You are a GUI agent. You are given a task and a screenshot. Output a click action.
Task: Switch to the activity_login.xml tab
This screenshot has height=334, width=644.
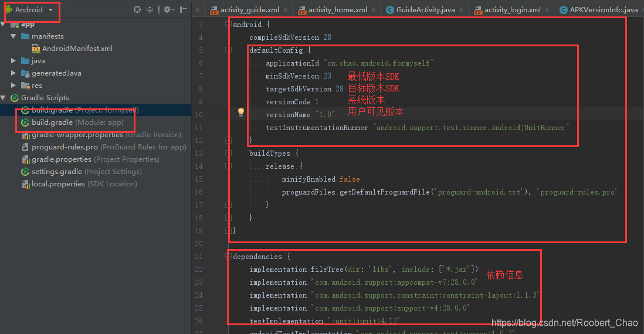point(512,10)
